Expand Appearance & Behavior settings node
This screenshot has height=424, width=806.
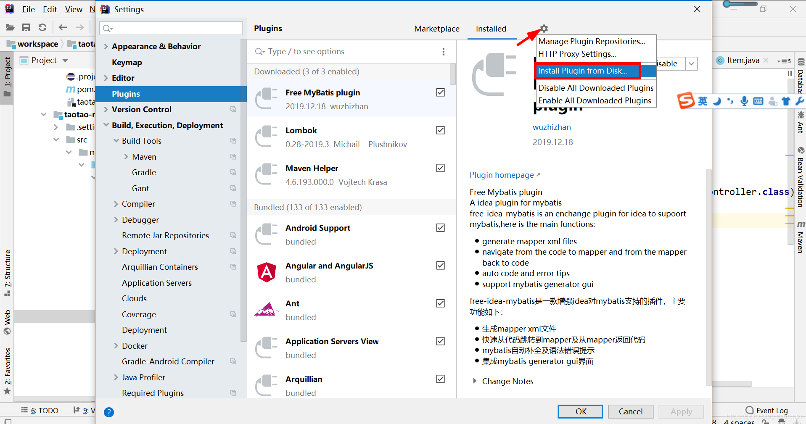pos(106,46)
